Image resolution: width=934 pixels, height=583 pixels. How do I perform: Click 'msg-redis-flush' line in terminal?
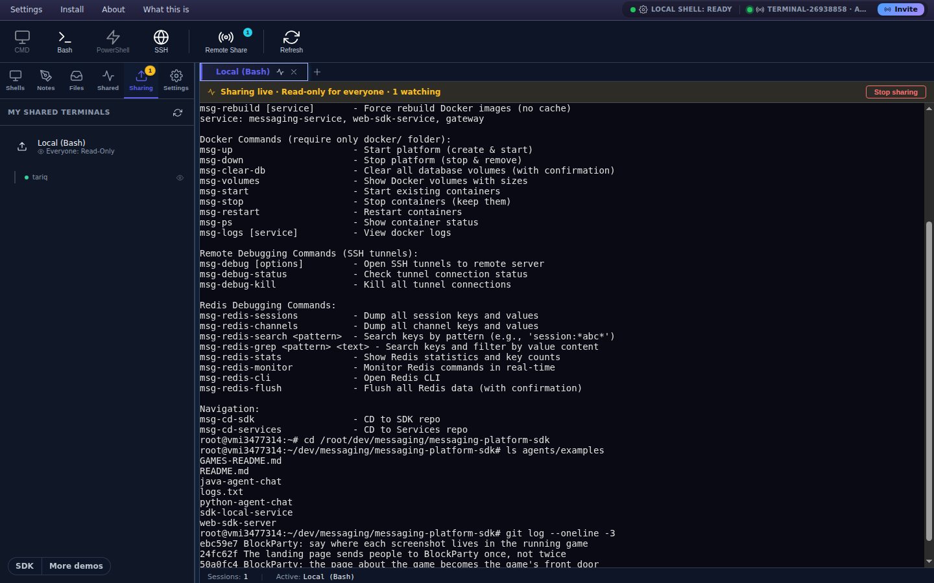(x=390, y=389)
